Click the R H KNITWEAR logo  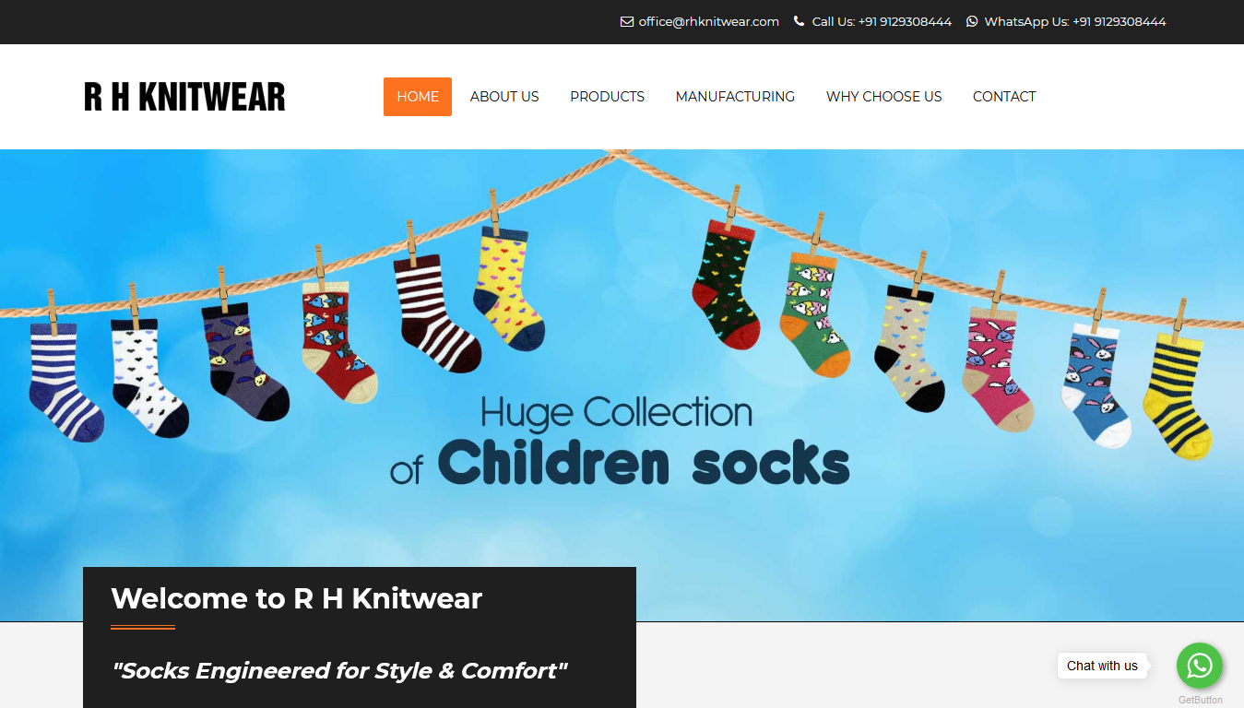point(184,97)
